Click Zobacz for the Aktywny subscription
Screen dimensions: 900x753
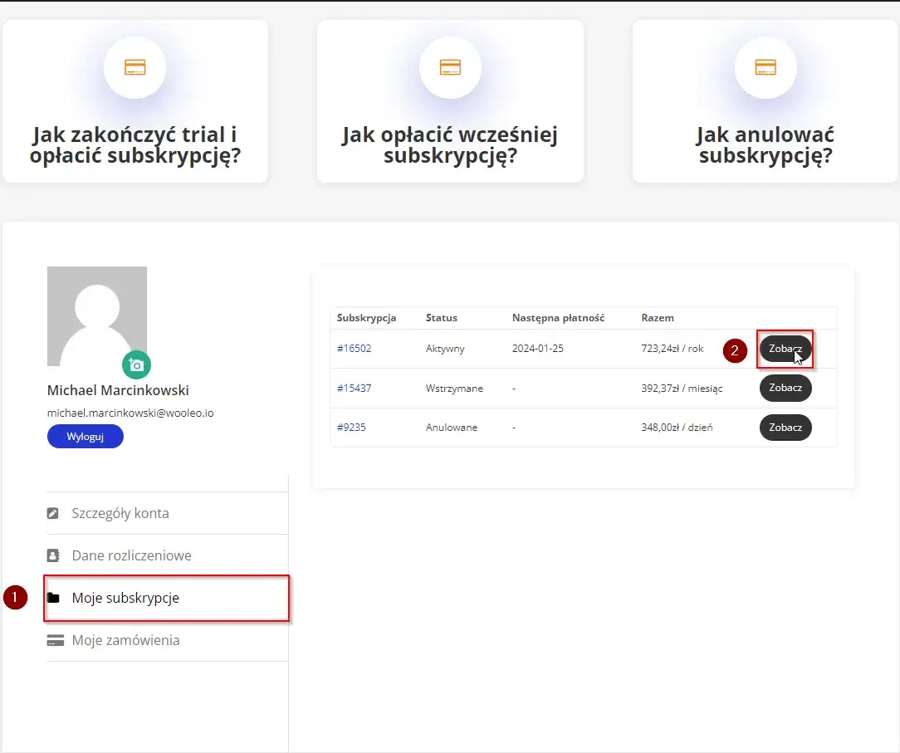(785, 349)
